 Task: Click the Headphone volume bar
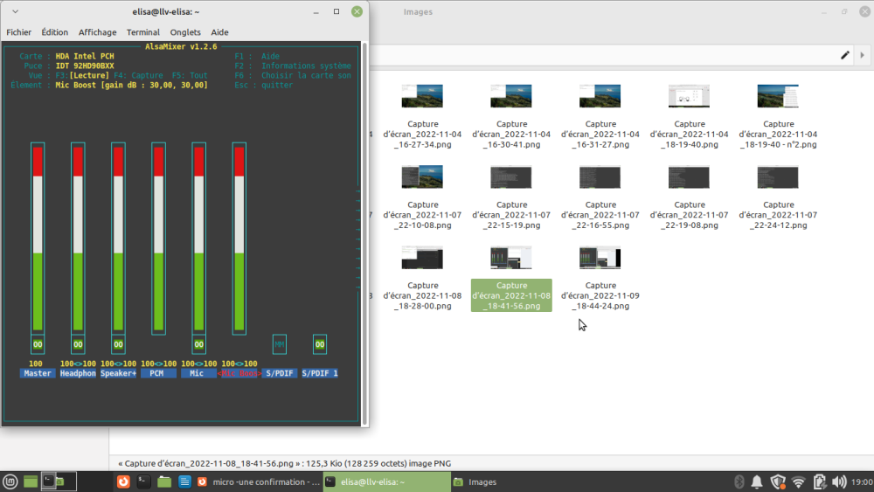pos(78,238)
